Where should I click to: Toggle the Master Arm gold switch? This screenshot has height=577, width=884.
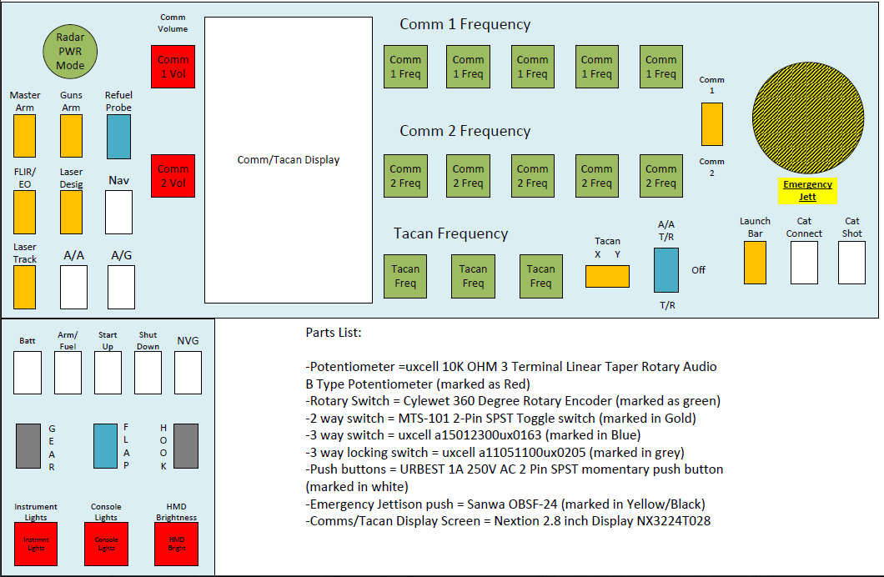click(x=24, y=136)
